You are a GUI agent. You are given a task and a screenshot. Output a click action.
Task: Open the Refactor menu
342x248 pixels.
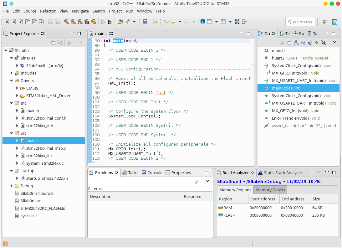[48, 11]
